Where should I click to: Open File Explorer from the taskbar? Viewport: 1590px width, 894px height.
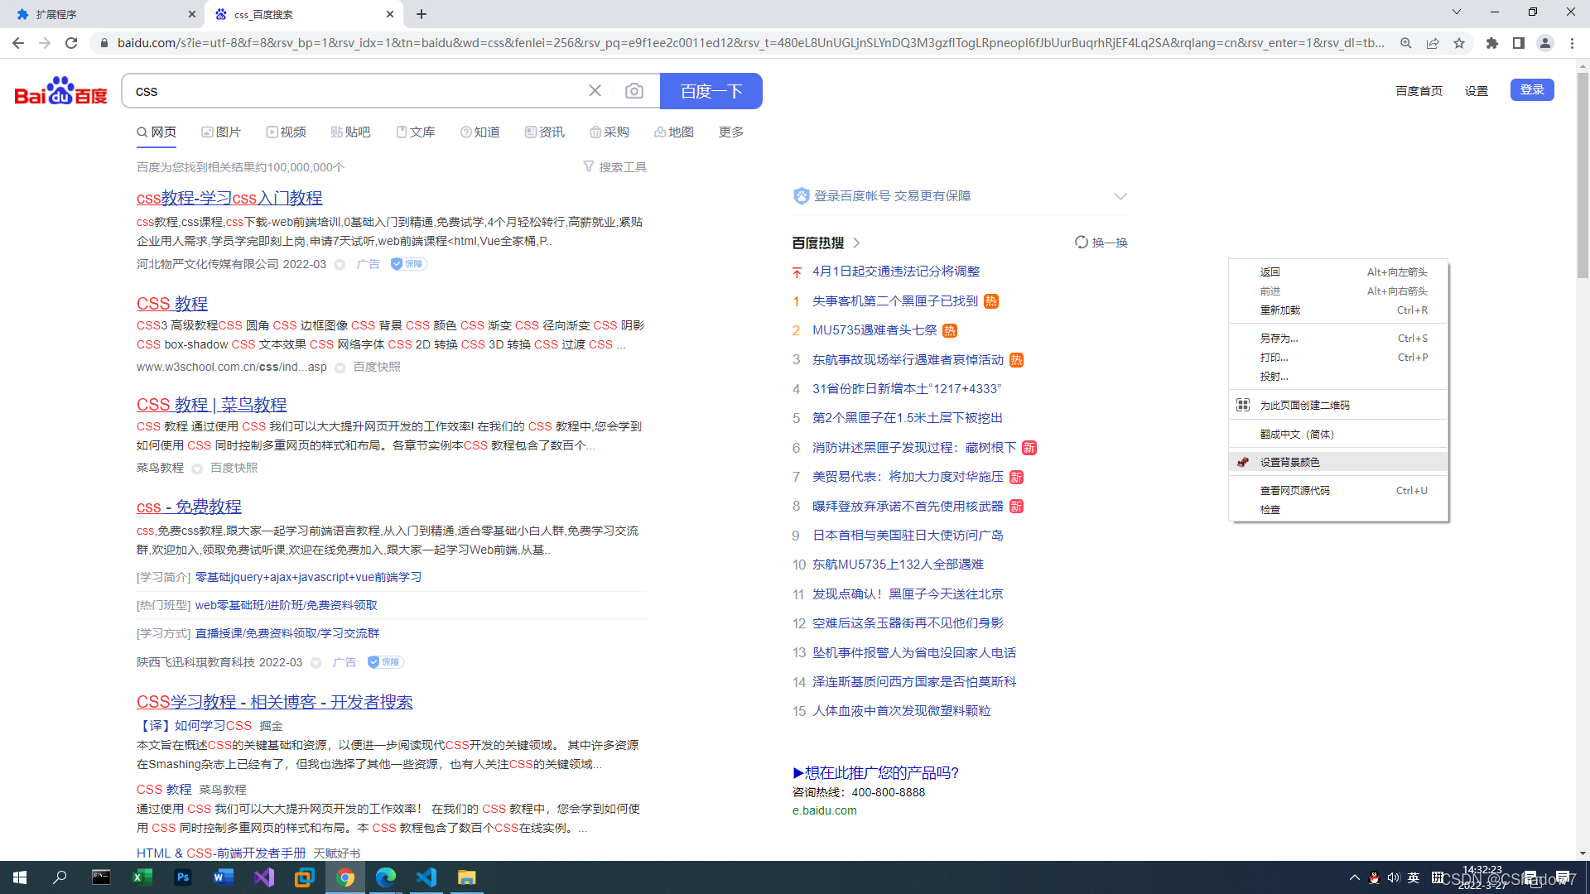(467, 877)
